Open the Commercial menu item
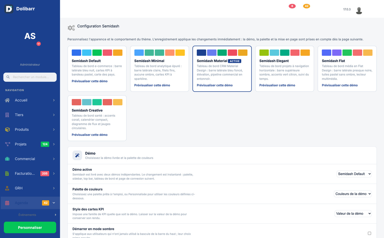Screen dimensions: 384x238 click(x=30, y=159)
